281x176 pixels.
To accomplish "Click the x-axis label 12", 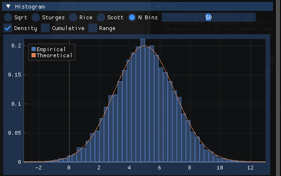I will coord(250,168).
